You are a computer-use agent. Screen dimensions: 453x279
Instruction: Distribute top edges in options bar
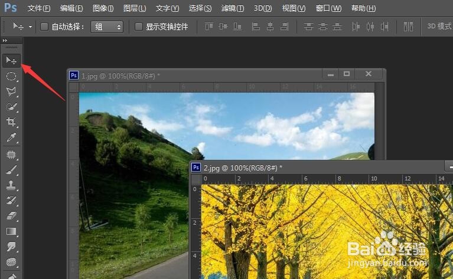click(308, 27)
